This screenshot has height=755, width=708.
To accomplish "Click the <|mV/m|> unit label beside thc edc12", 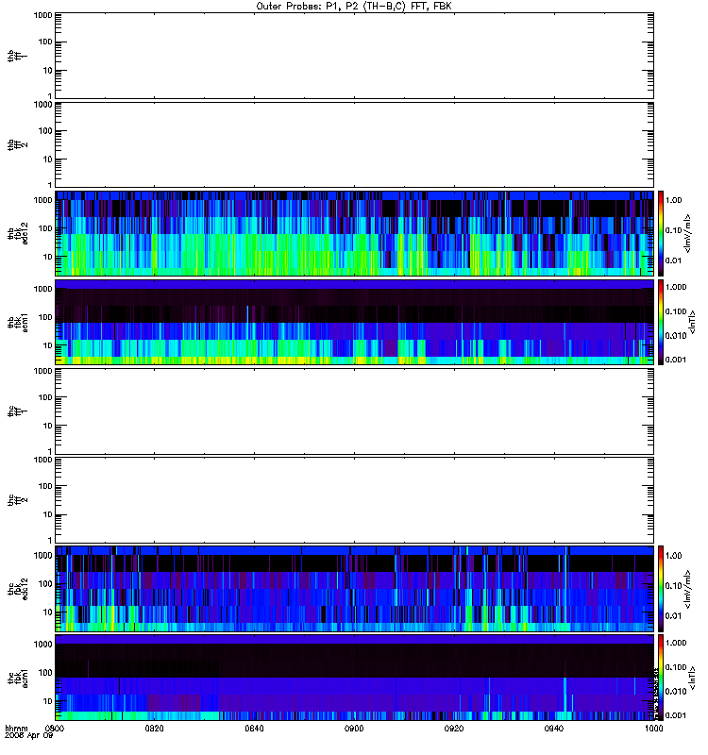I will [x=688, y=588].
